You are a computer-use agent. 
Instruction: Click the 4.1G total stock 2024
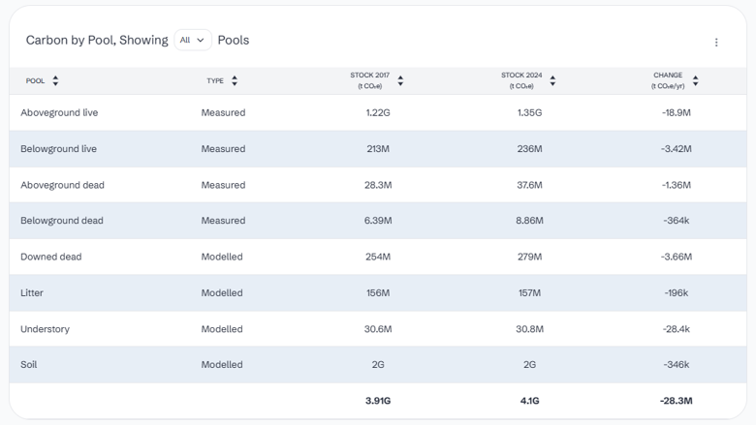pos(529,401)
